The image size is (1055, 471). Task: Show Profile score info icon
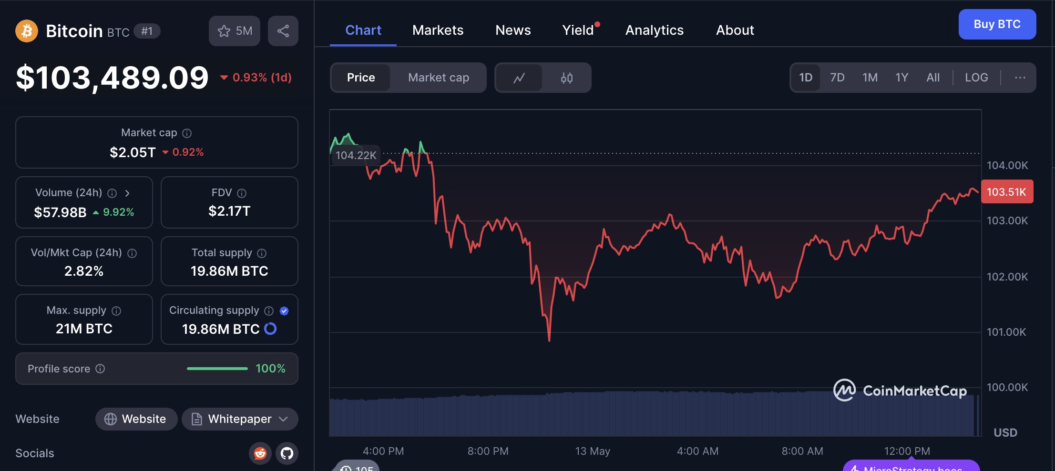pos(100,369)
